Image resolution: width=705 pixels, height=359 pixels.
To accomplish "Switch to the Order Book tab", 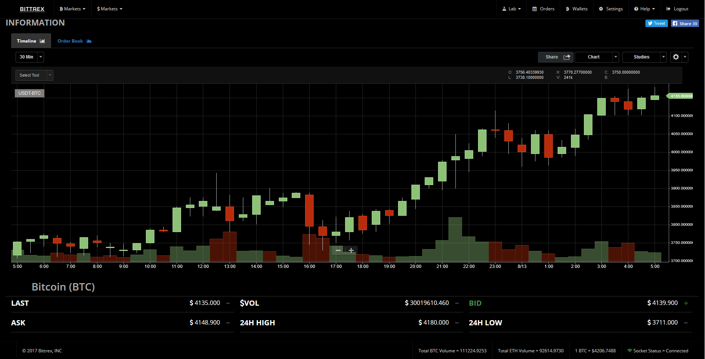I will tap(70, 41).
